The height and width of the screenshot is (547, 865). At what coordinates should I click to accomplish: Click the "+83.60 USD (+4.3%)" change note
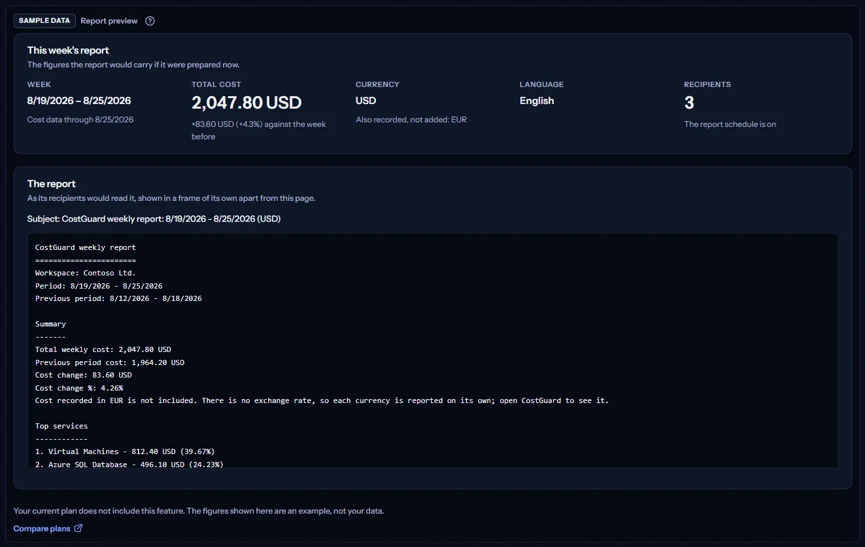[259, 130]
